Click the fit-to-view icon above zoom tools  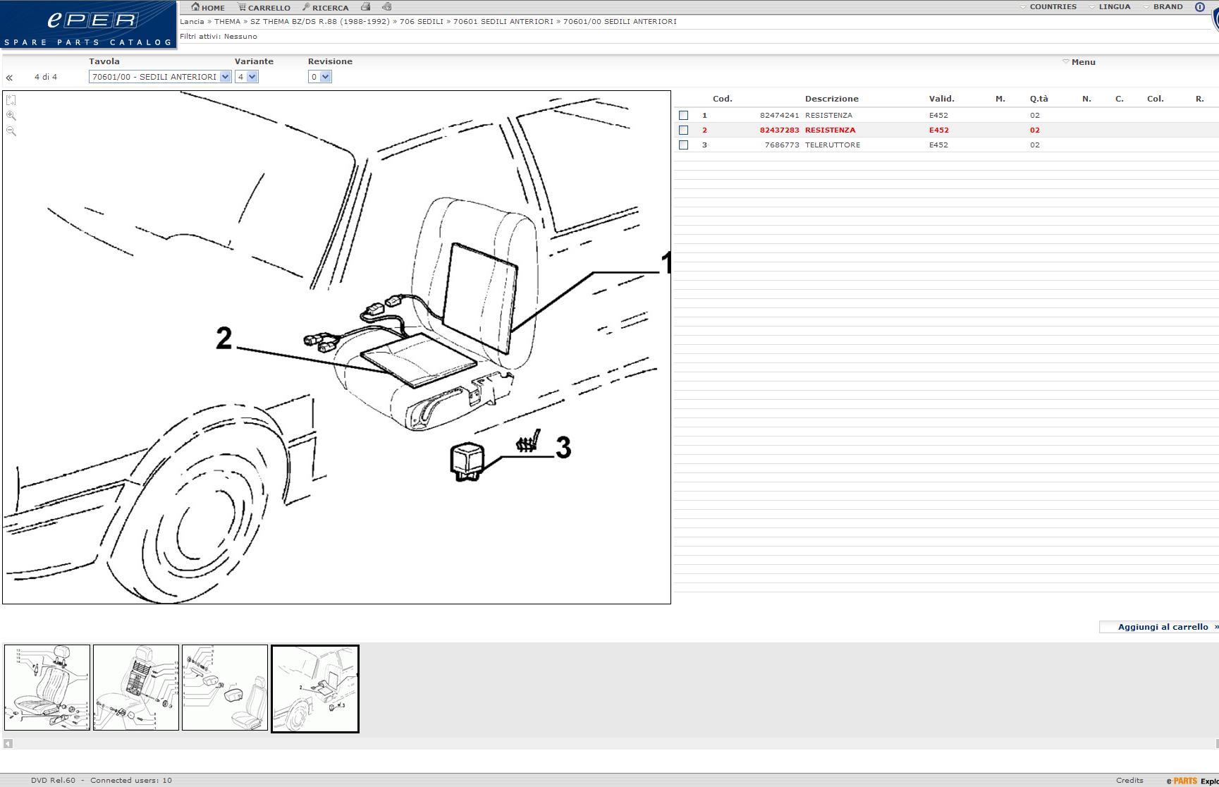[x=11, y=101]
